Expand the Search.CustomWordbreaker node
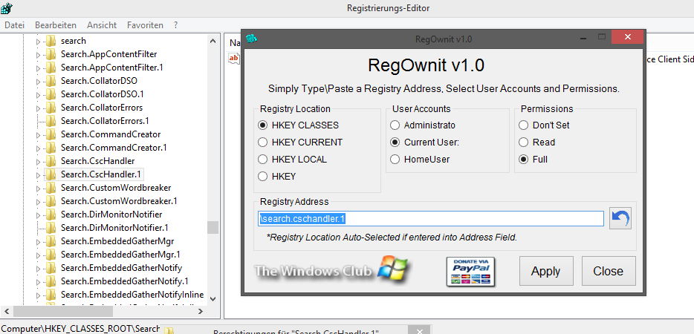This screenshot has height=334, width=694. [x=38, y=189]
